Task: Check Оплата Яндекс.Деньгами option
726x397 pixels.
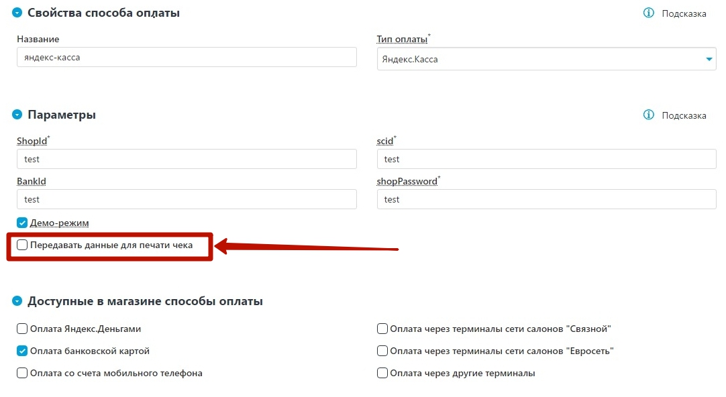Action: pos(22,329)
